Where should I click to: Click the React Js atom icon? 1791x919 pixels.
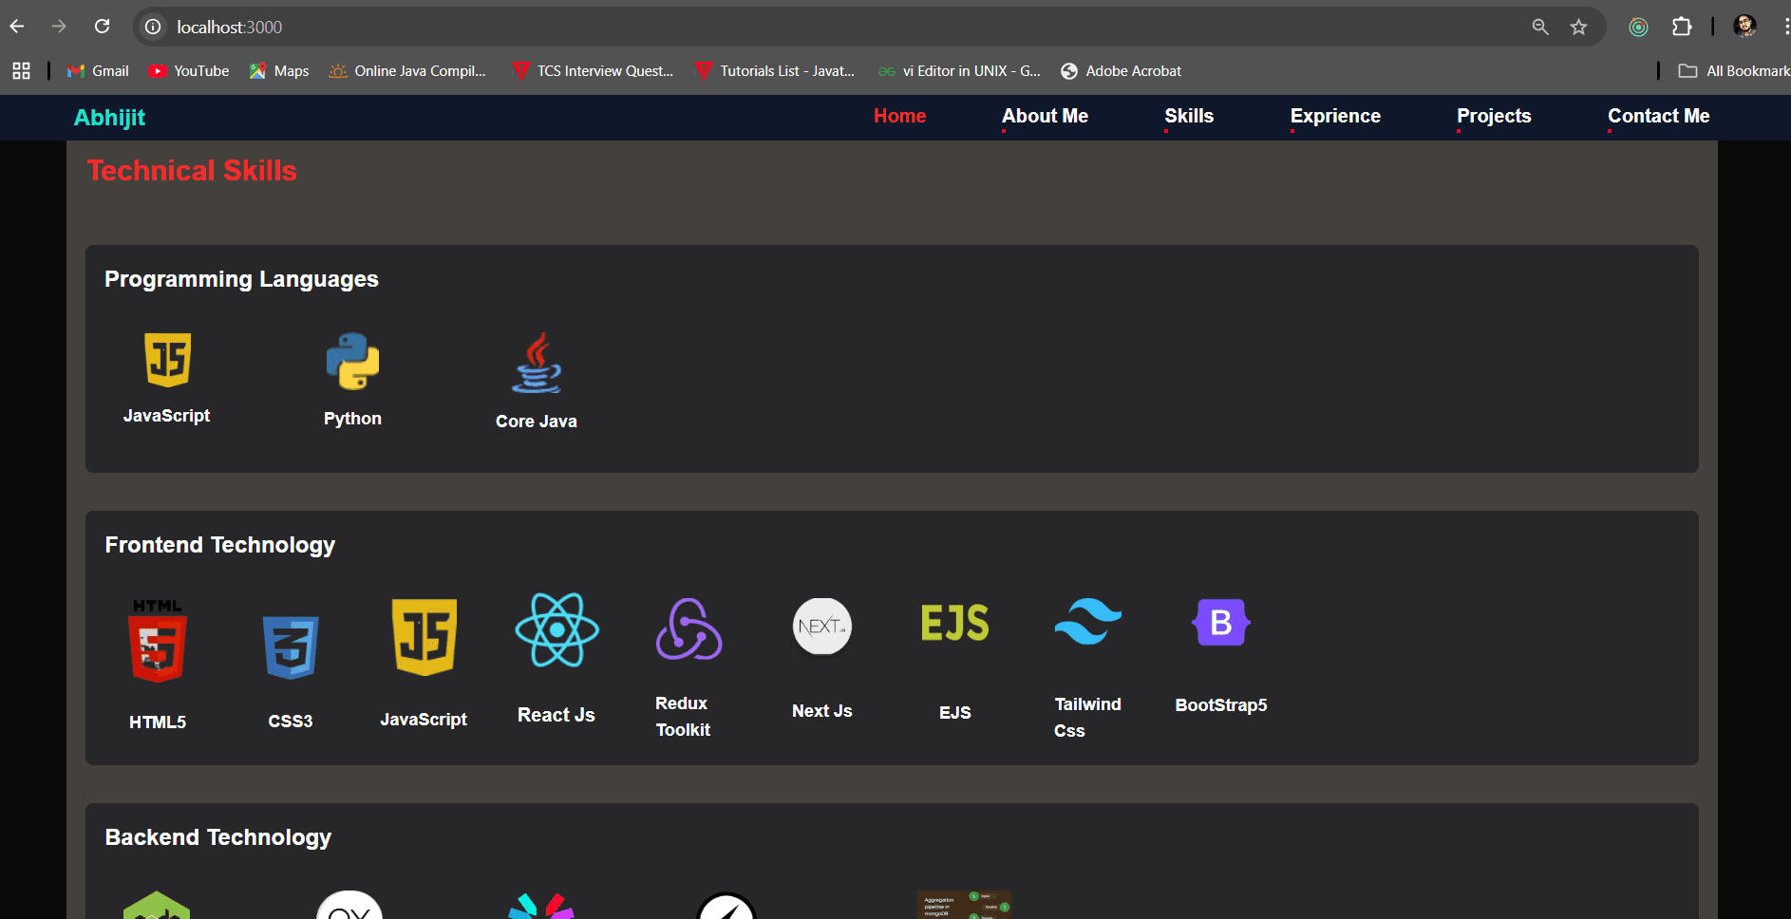pos(557,629)
